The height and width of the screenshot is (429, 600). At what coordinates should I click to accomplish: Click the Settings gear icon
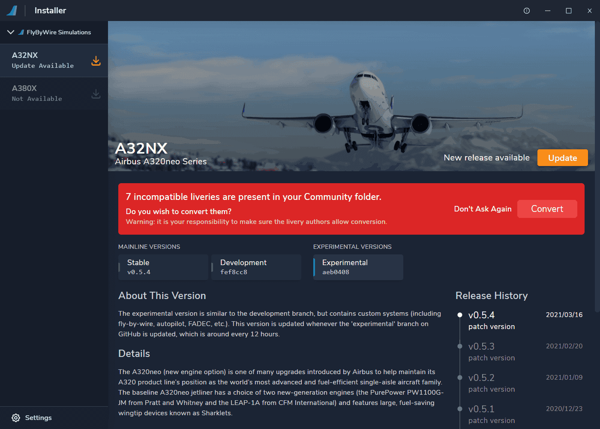coord(16,418)
